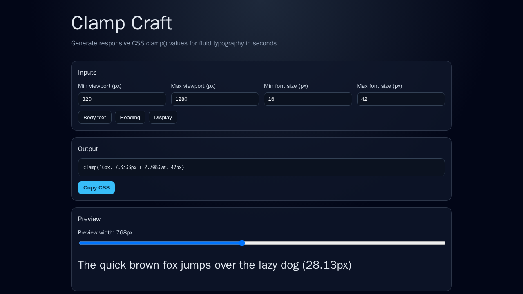Click the "Min font size (px)" label

tap(286, 86)
